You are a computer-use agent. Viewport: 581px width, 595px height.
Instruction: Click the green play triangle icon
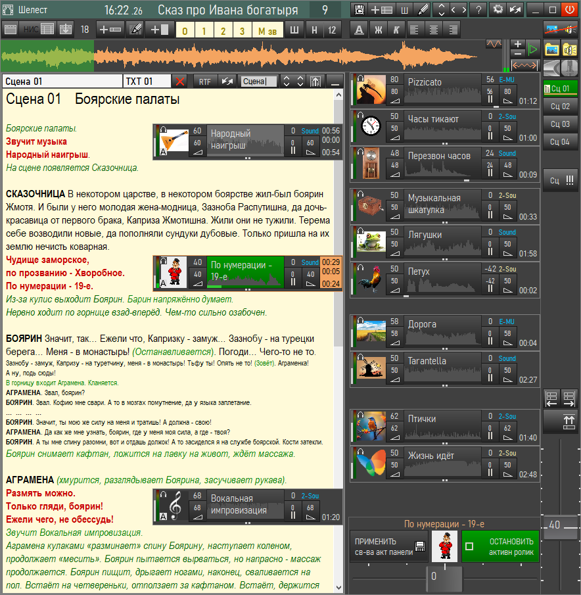click(533, 49)
